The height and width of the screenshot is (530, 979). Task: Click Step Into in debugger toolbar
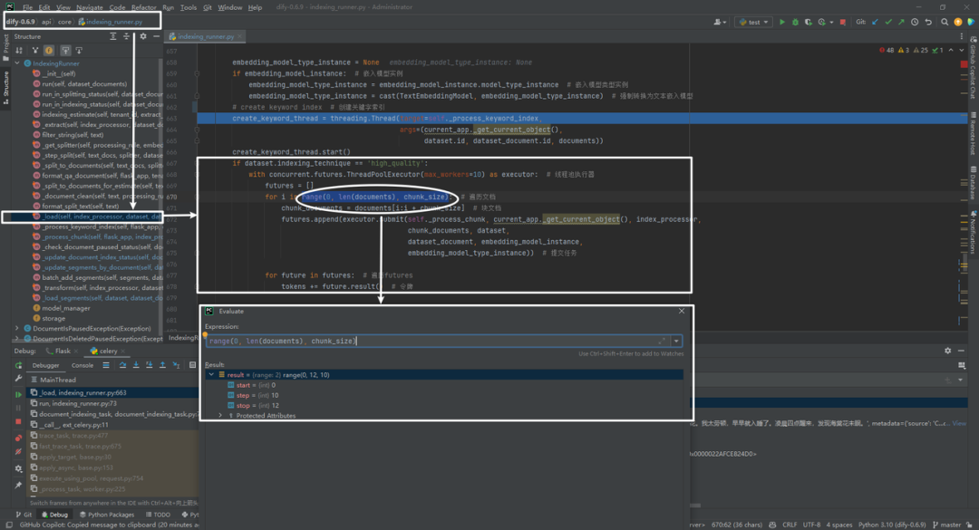pos(135,365)
